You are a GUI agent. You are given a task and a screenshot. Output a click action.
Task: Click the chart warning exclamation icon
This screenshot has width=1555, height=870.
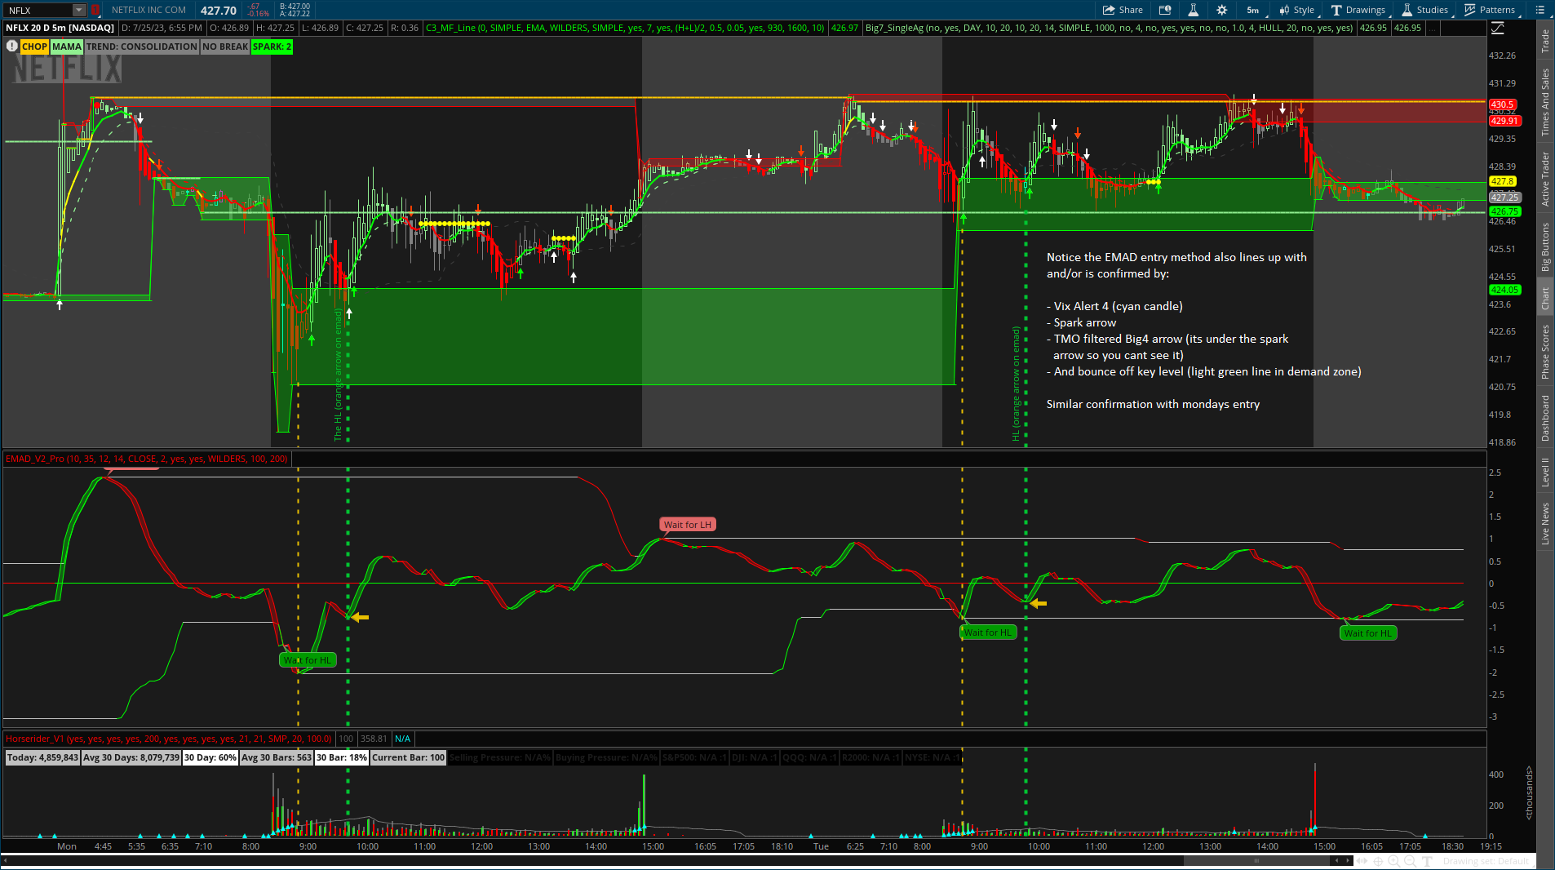11,47
